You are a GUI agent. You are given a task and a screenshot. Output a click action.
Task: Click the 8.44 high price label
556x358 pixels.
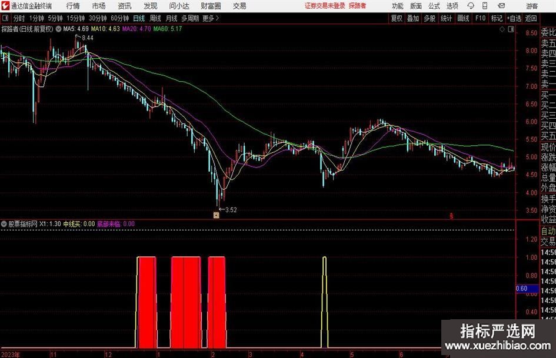(x=88, y=38)
